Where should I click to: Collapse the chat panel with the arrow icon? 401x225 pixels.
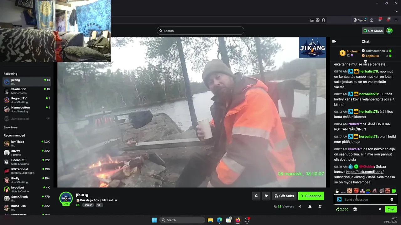334,41
